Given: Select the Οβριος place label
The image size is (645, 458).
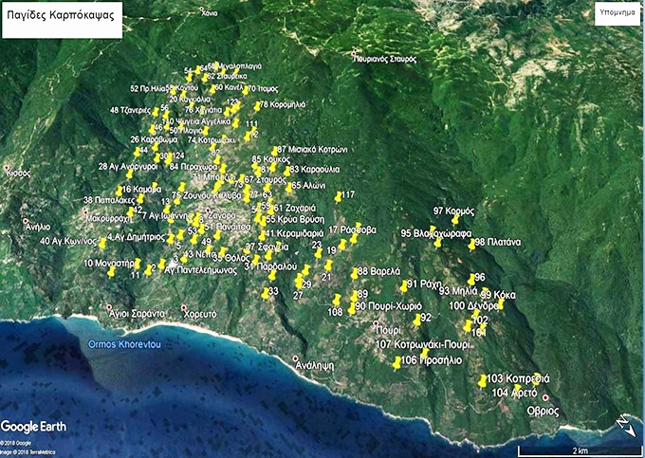Looking at the screenshot, I should point(543,411).
